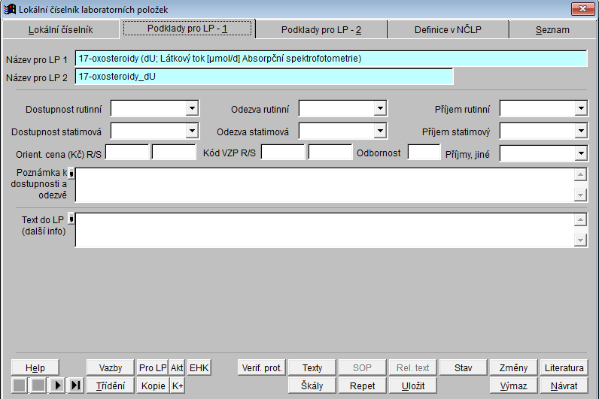Click small button beside Text do LP
This screenshot has width=599, height=399.
71,219
